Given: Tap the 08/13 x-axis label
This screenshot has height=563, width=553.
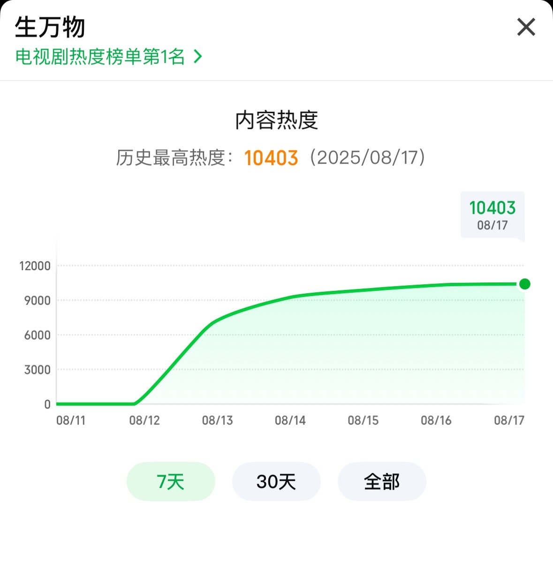Looking at the screenshot, I should (x=217, y=420).
